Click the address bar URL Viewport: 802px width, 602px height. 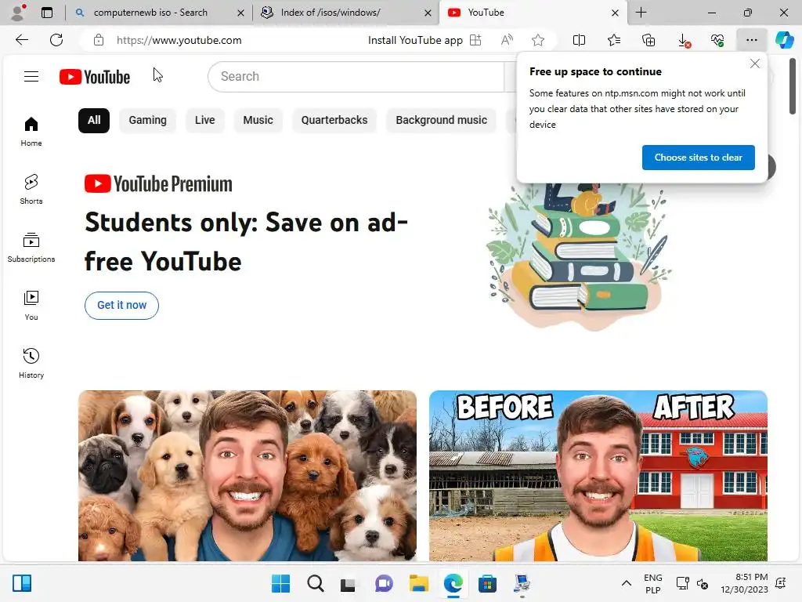pos(179,40)
